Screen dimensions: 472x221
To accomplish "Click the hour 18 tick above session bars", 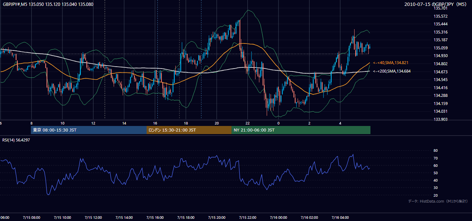I will point(186,123).
